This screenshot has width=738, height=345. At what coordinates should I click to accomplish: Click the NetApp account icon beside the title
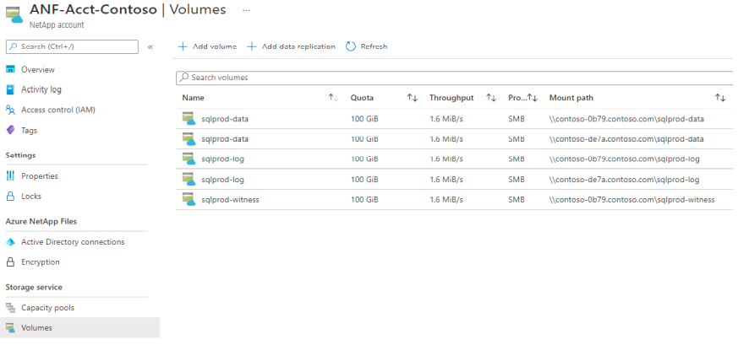(14, 15)
